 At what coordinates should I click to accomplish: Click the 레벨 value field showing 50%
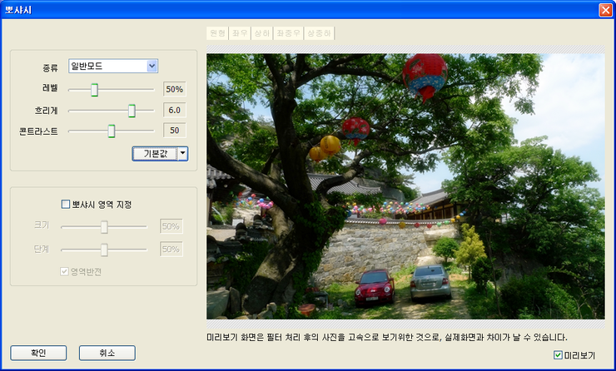[173, 89]
